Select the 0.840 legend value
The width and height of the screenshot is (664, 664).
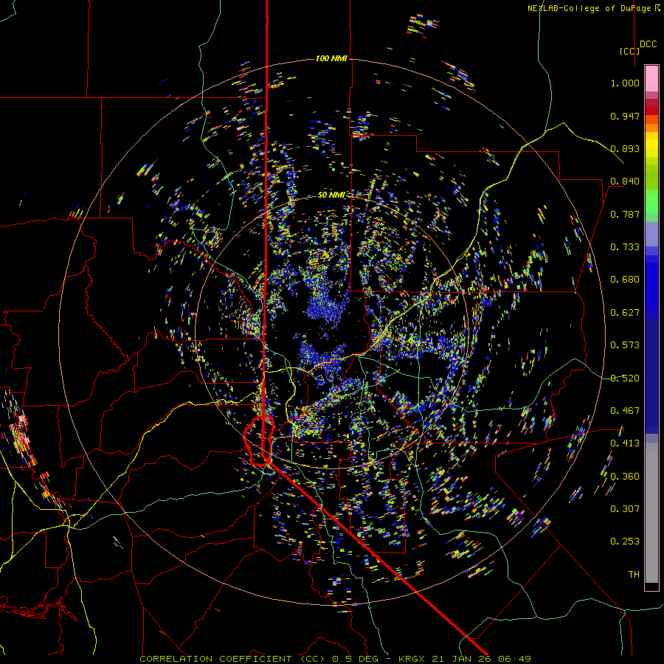(625, 181)
